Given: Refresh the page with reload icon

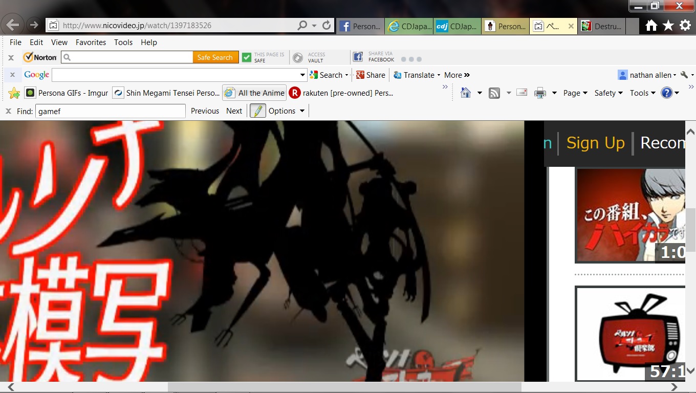Looking at the screenshot, I should click(327, 25).
